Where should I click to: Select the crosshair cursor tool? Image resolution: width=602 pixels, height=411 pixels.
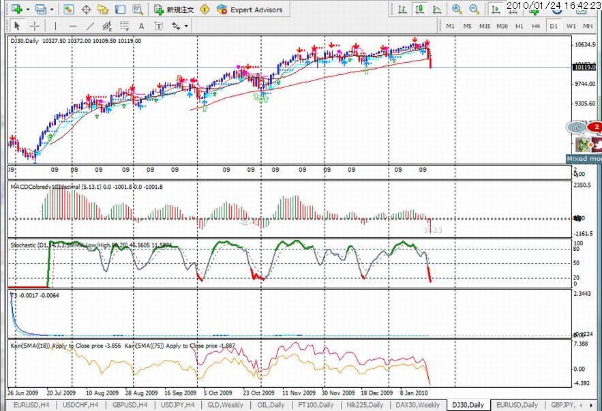35,26
